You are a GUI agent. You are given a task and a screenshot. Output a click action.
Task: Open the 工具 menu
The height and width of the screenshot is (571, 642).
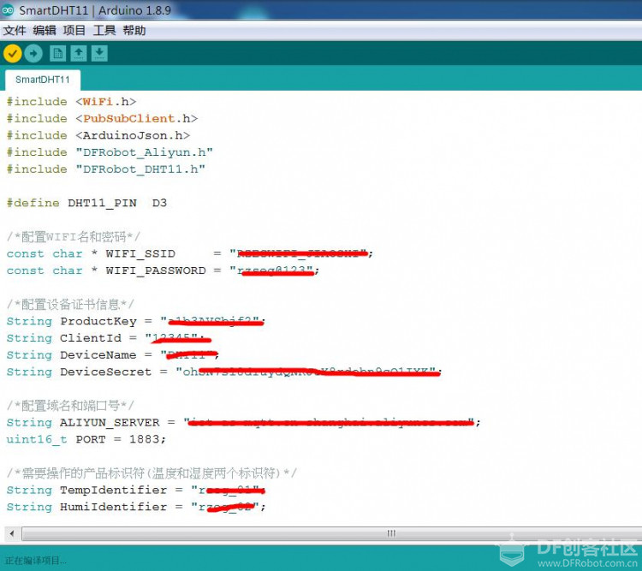coord(104,30)
